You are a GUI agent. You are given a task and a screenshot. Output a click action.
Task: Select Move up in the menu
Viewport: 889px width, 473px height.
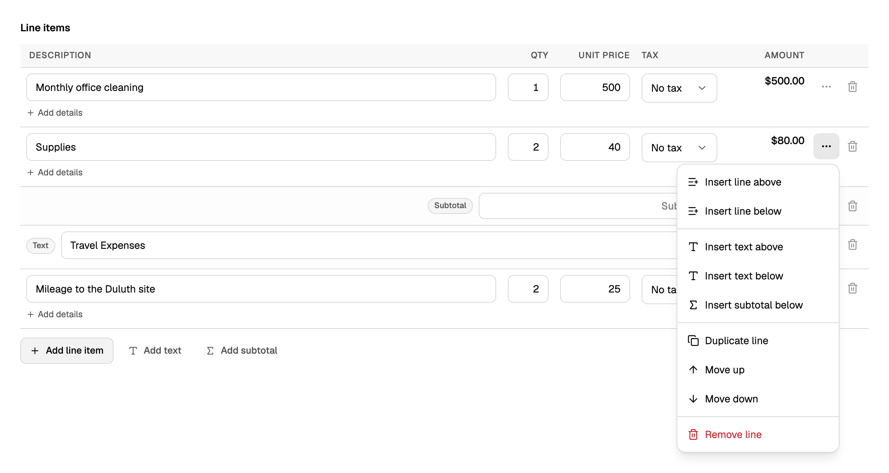point(758,370)
